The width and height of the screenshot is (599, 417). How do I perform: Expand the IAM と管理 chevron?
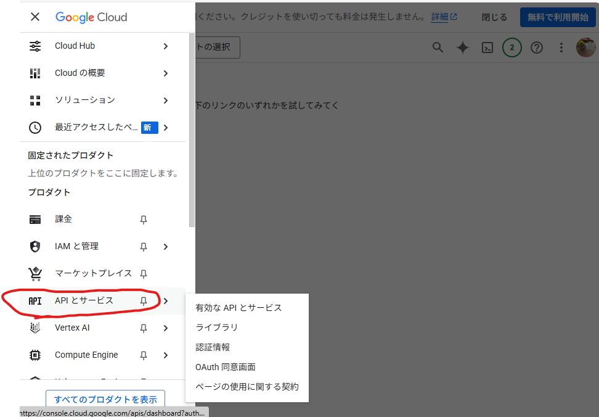tap(165, 247)
